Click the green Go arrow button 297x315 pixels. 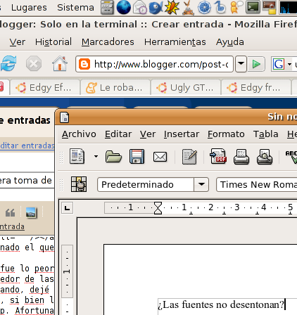256,64
